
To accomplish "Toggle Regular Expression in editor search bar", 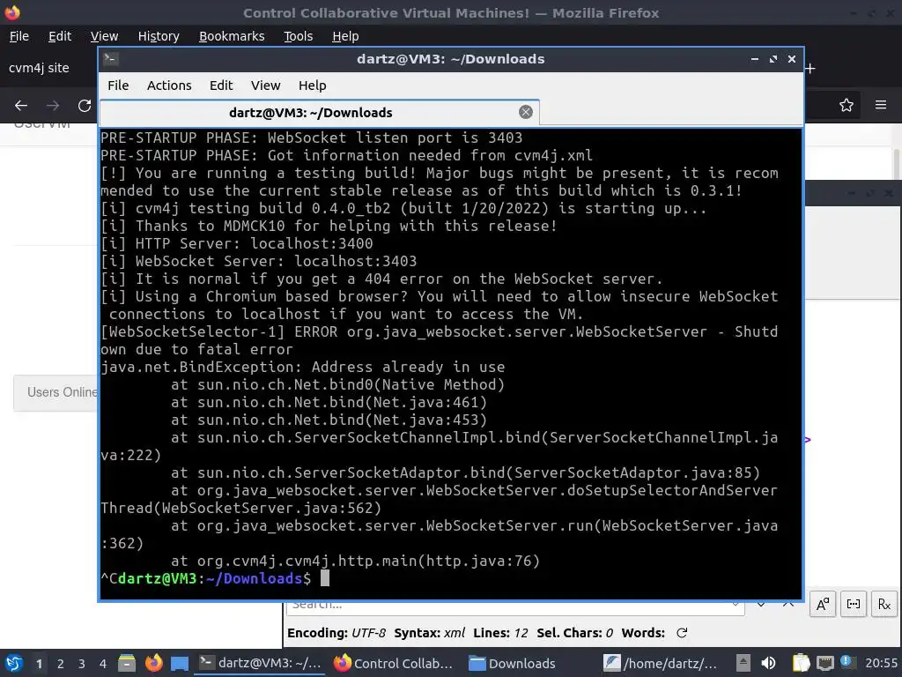I will coord(884,604).
